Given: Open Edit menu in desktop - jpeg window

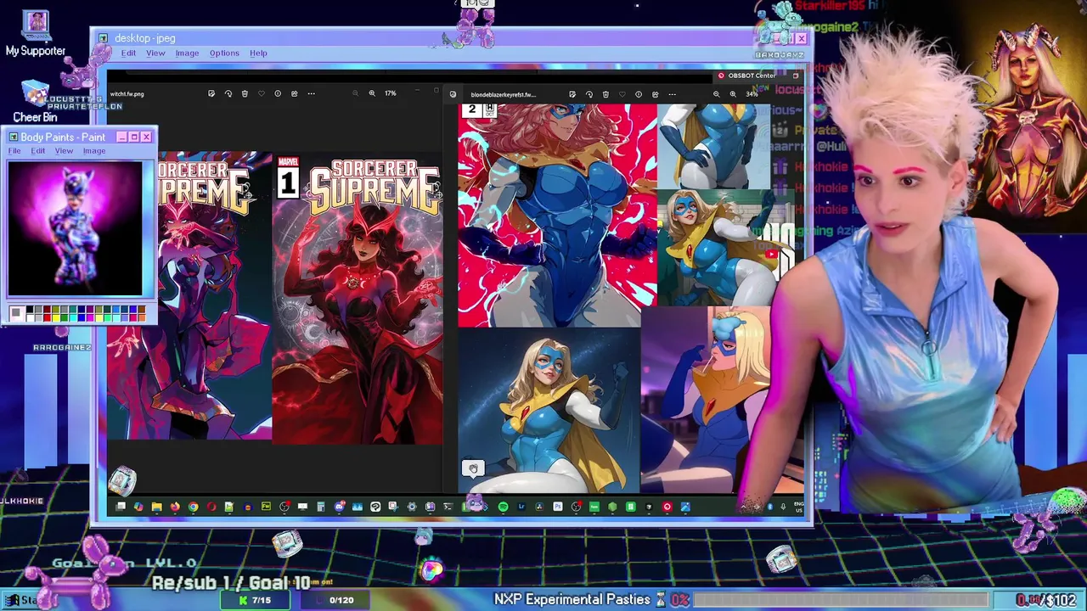Looking at the screenshot, I should tap(128, 53).
